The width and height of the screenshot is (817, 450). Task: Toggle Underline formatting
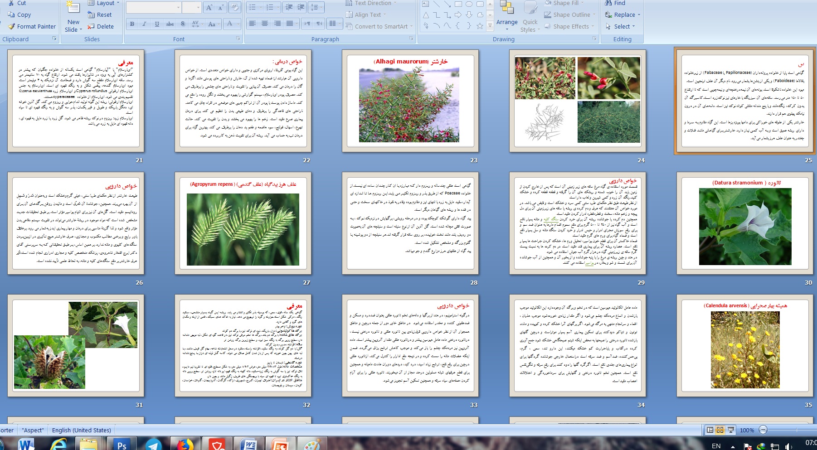(x=157, y=24)
